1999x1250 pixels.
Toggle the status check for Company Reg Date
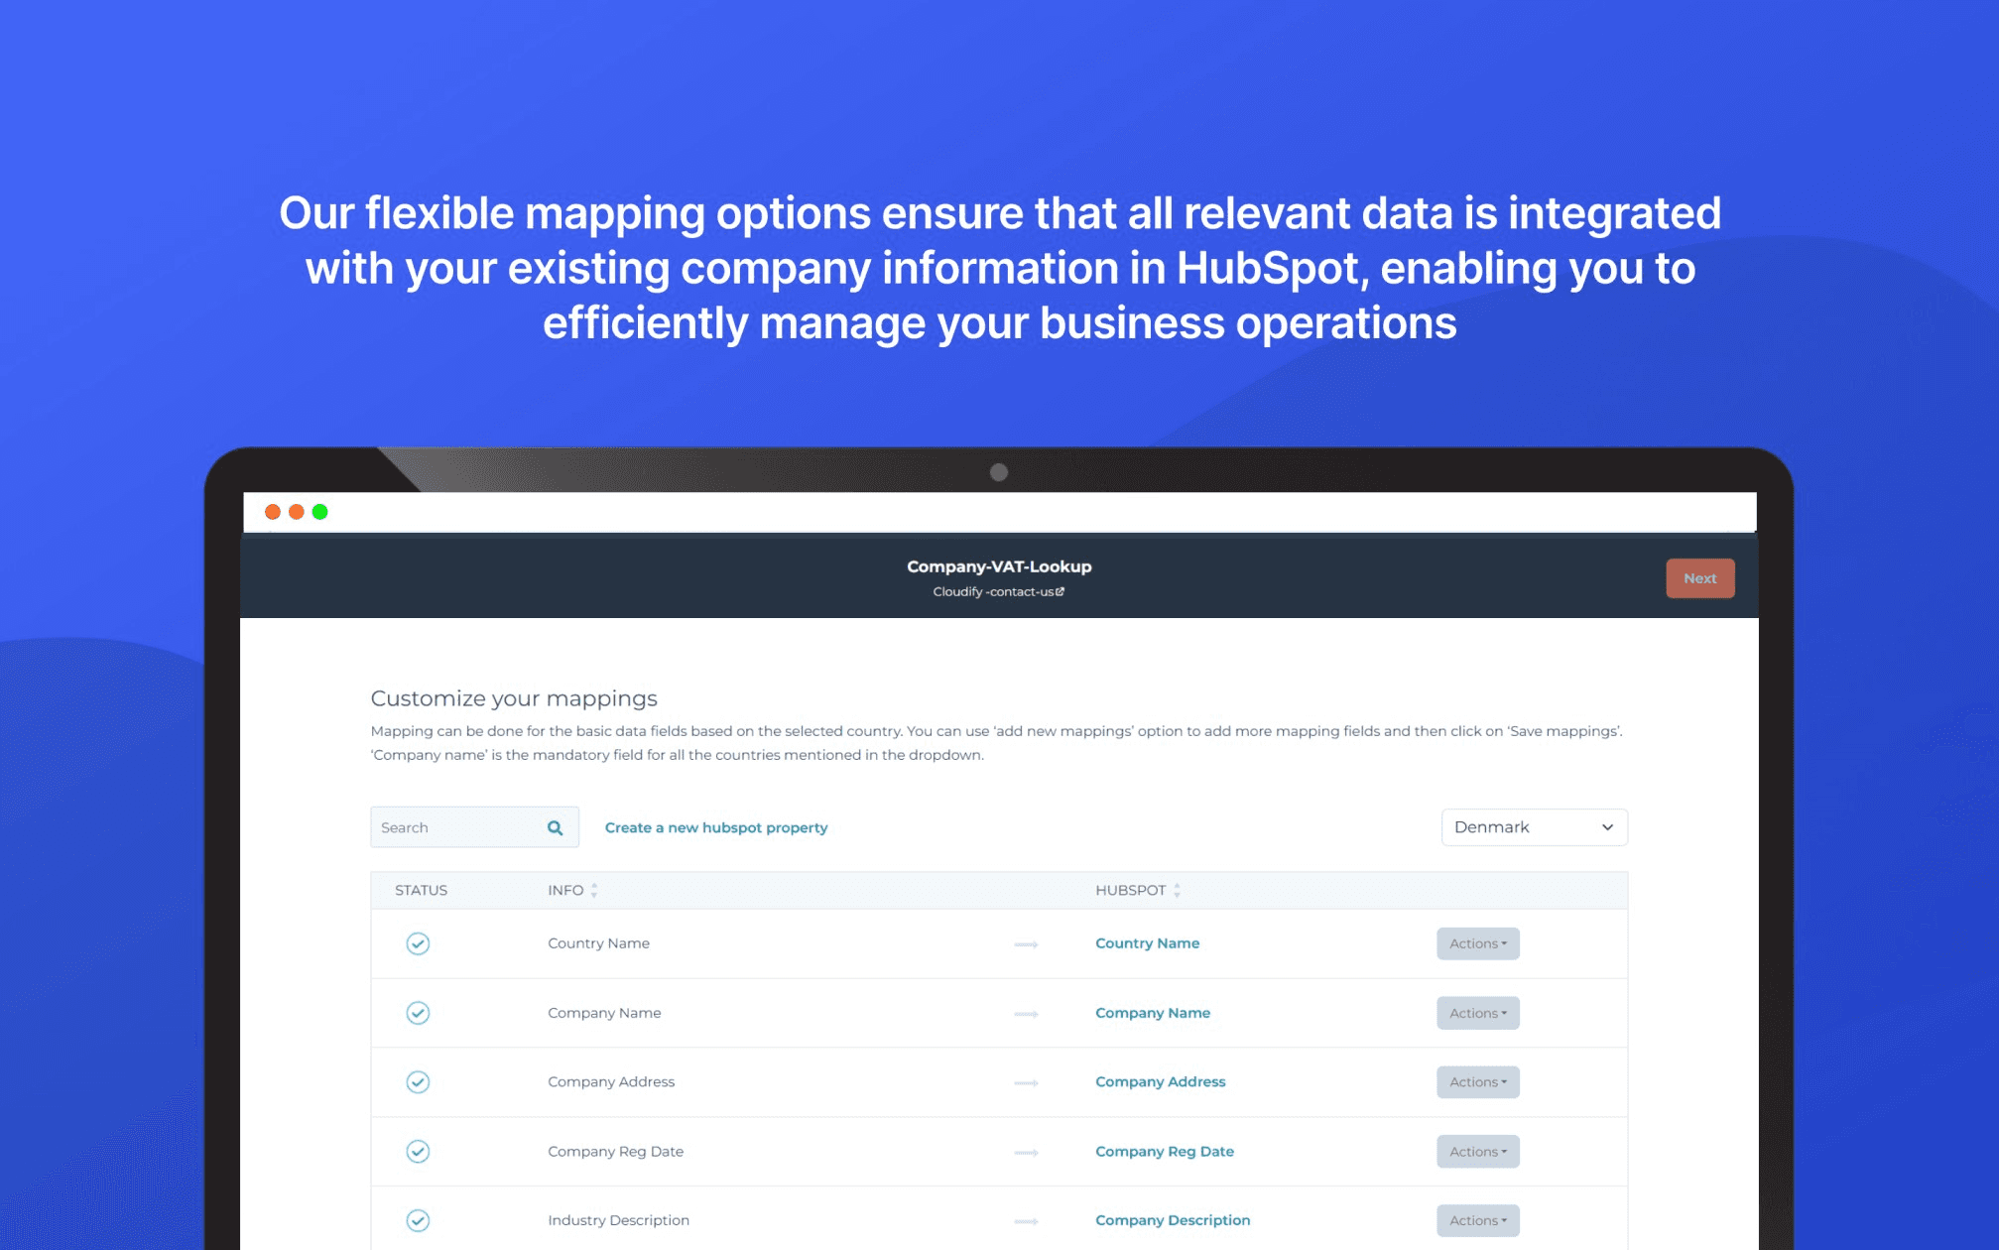coord(418,1151)
